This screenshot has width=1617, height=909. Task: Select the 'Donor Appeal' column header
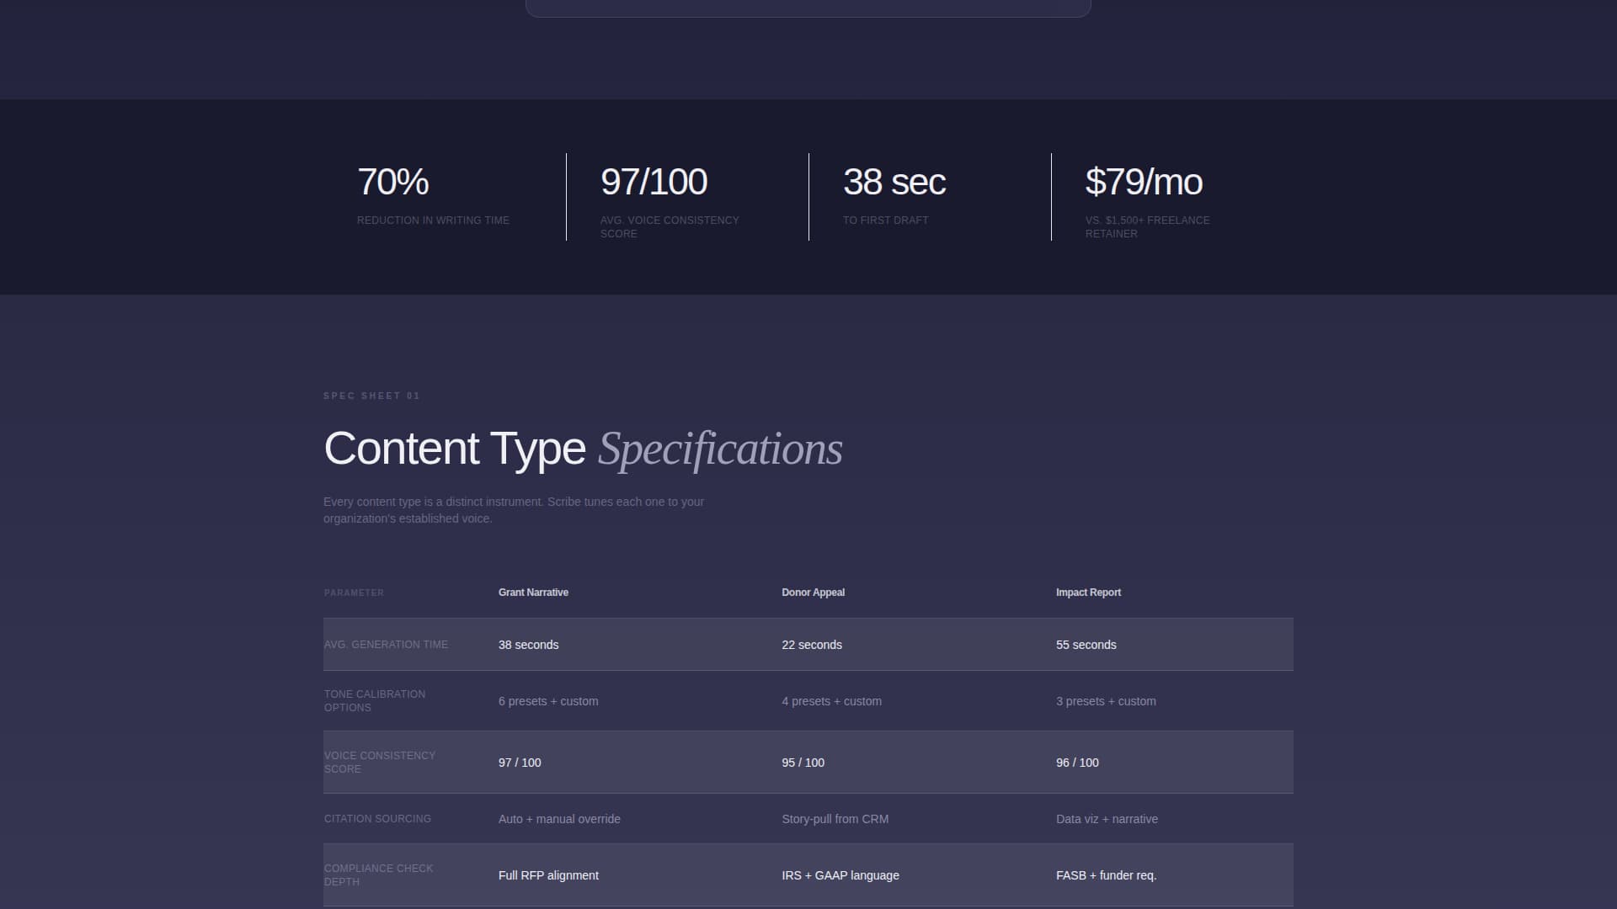(813, 593)
